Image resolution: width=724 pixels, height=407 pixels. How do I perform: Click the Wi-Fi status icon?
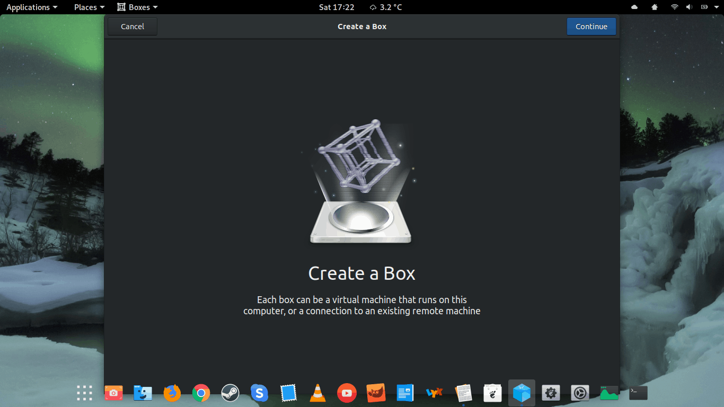pyautogui.click(x=674, y=7)
